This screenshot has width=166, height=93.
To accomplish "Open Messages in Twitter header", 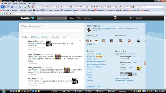I will click(x=87, y=18).
